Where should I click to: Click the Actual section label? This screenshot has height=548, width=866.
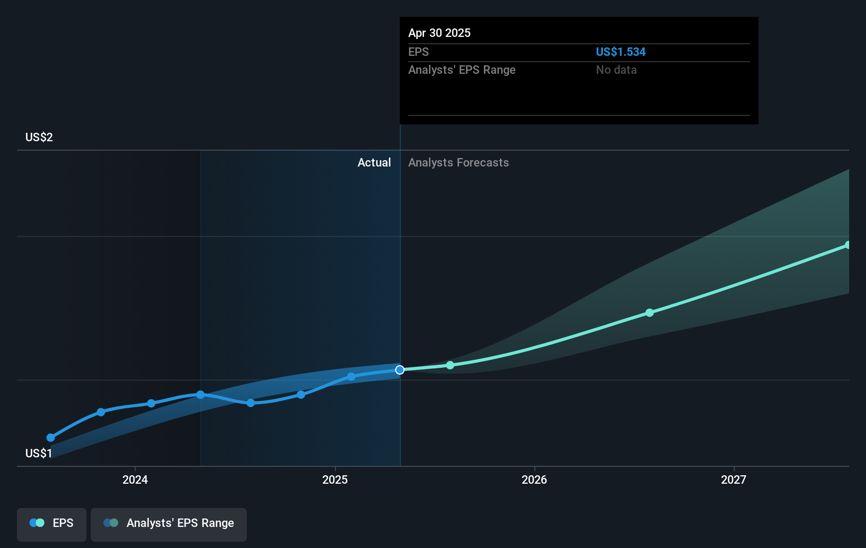[x=374, y=163]
